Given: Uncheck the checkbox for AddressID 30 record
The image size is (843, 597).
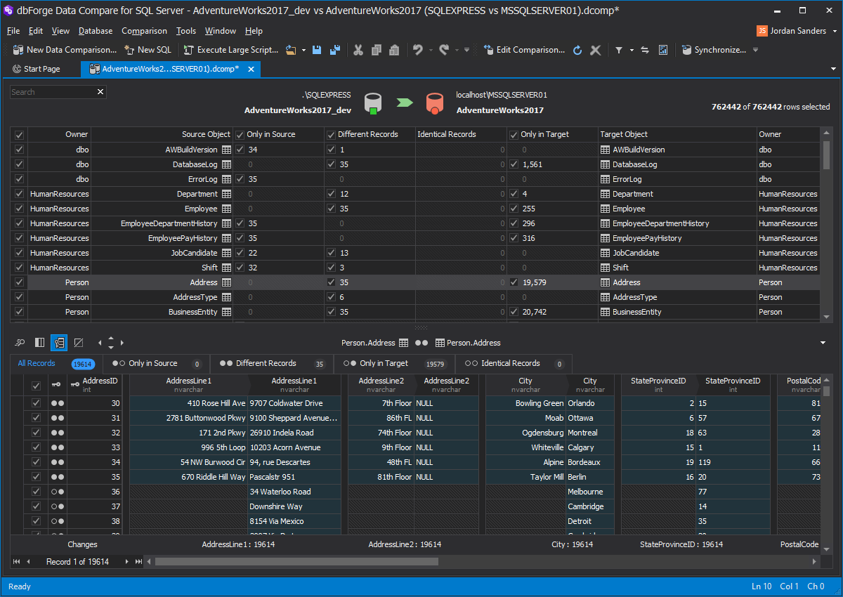Looking at the screenshot, I should (36, 403).
